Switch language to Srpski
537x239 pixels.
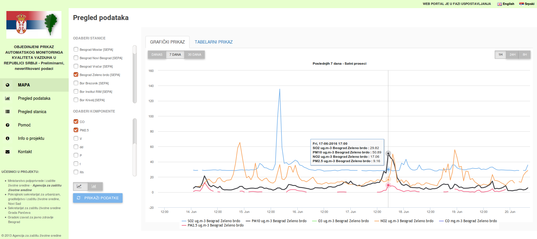point(527,4)
